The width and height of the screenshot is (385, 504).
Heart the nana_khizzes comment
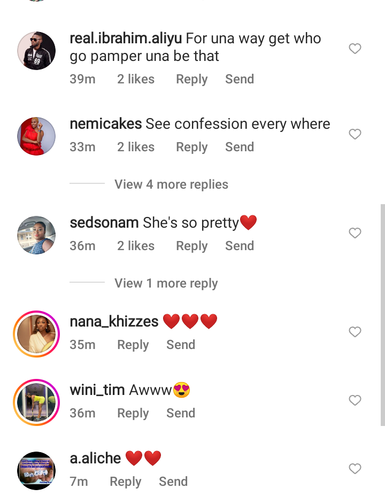pyautogui.click(x=355, y=332)
